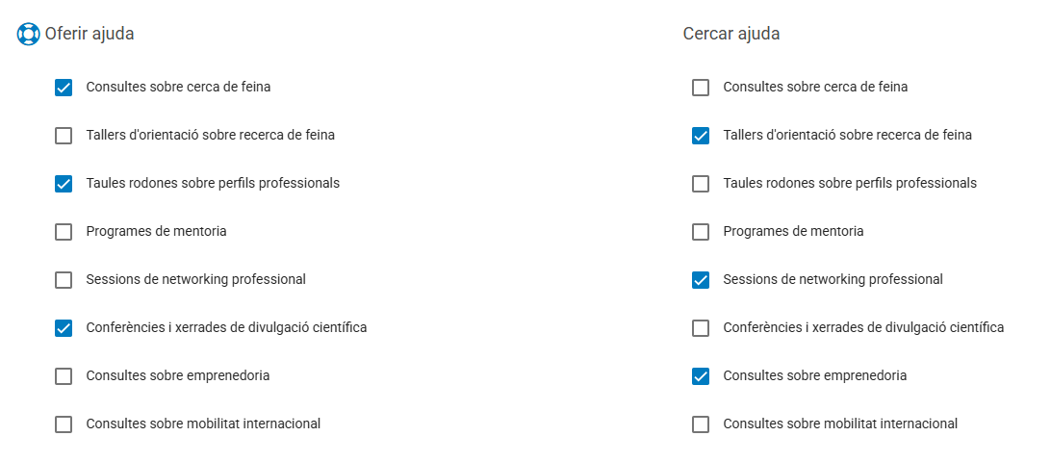The height and width of the screenshot is (462, 1051).
Task: Enable Tallers d'orientació checkbox under Oferir ajuda
Action: click(64, 136)
